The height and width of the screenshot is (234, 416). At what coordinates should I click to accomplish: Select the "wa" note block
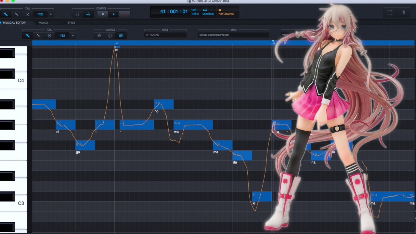(x=193, y=124)
